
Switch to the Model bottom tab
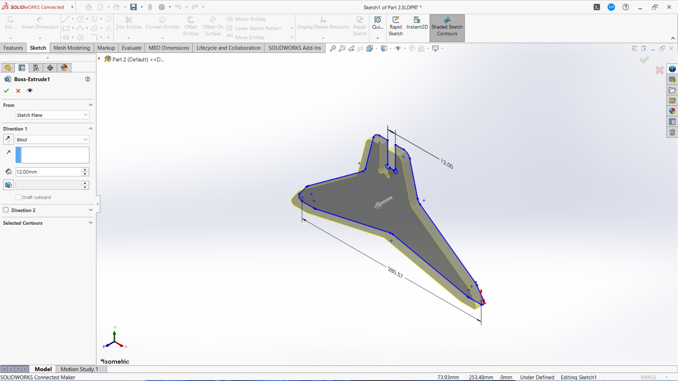[43, 369]
